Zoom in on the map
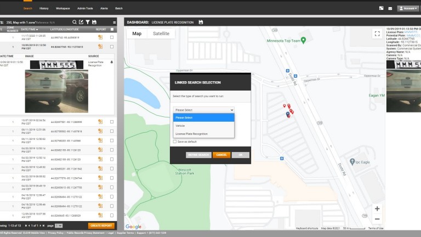Viewport: 421px width, 237px height. pos(377,208)
